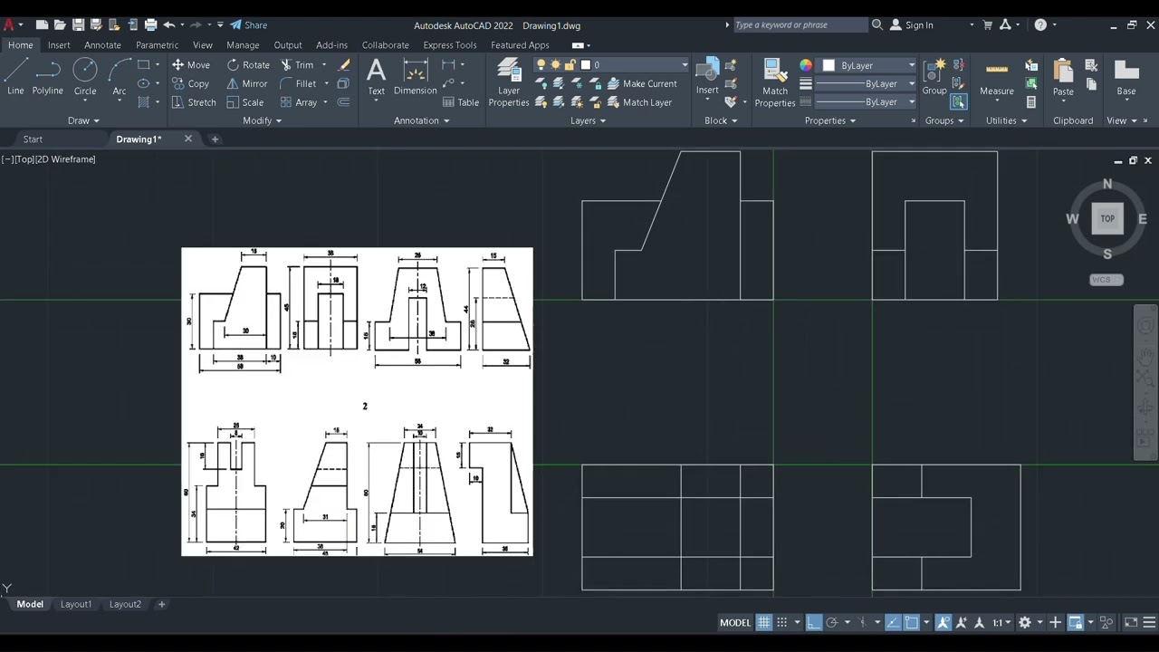Open the Annotate ribbon tab
The width and height of the screenshot is (1159, 652).
coord(102,45)
